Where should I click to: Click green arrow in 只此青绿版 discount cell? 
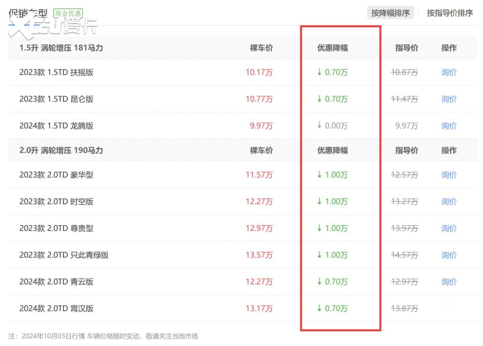(x=319, y=255)
